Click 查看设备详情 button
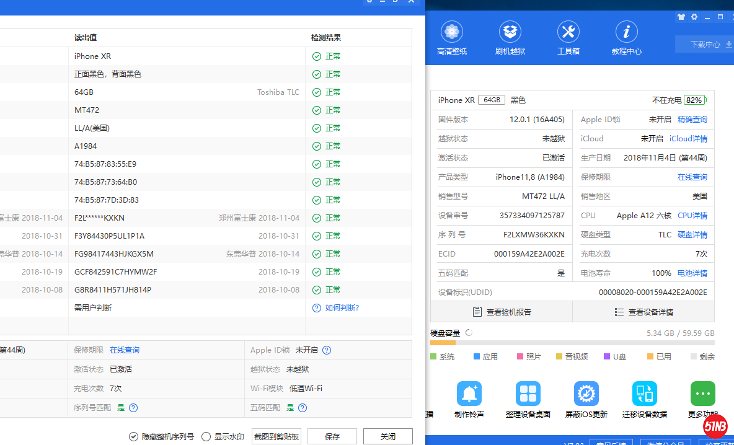Viewport: 734px width, 445px height. click(x=643, y=312)
